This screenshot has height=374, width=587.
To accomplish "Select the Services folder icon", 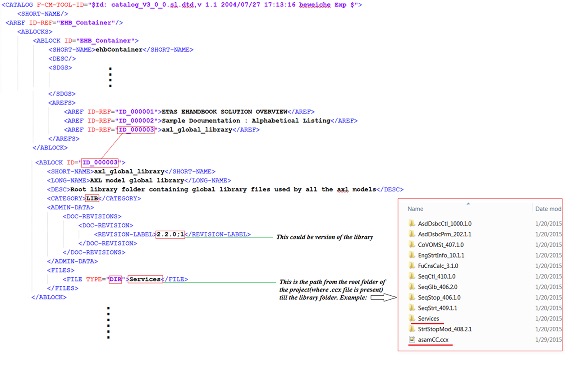I will pyautogui.click(x=412, y=319).
